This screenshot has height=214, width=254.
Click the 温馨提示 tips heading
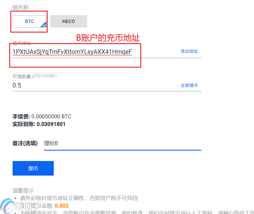[22, 190]
